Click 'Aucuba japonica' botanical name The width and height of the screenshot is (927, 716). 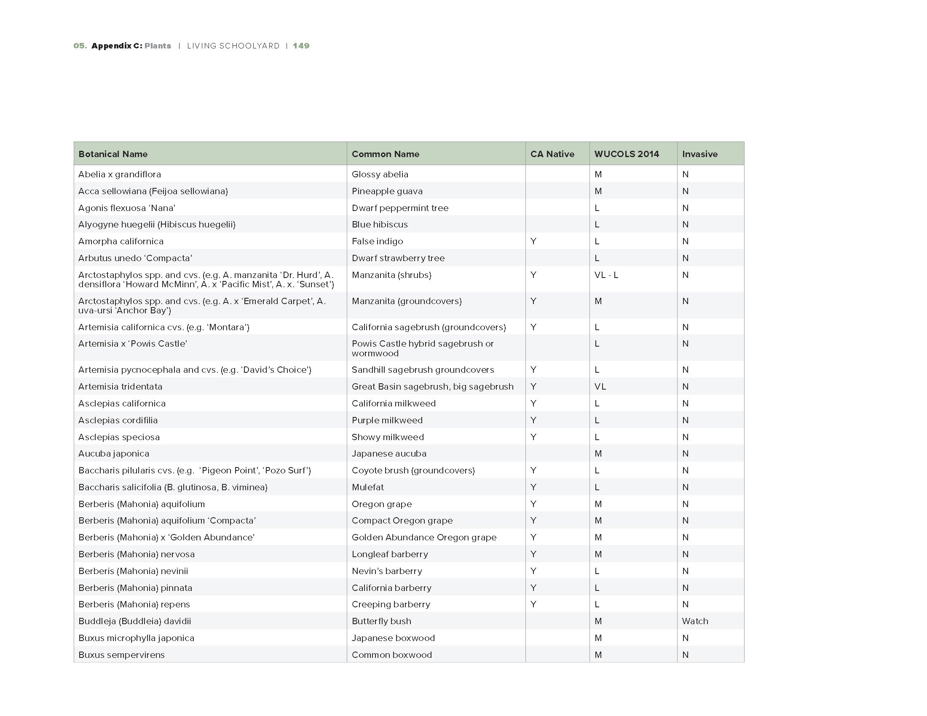pos(114,454)
